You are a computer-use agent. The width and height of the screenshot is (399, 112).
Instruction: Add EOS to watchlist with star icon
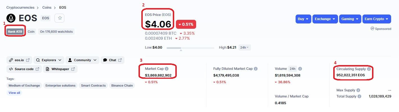pos(60,18)
